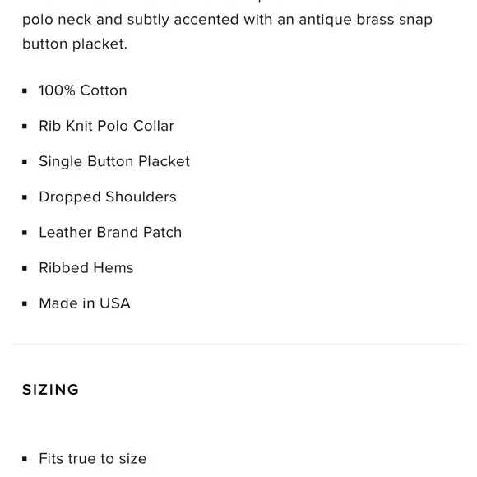Click the bullet before 'Leather Brand Patch'
Viewport: 477px width, 477px height.
[x=25, y=233]
